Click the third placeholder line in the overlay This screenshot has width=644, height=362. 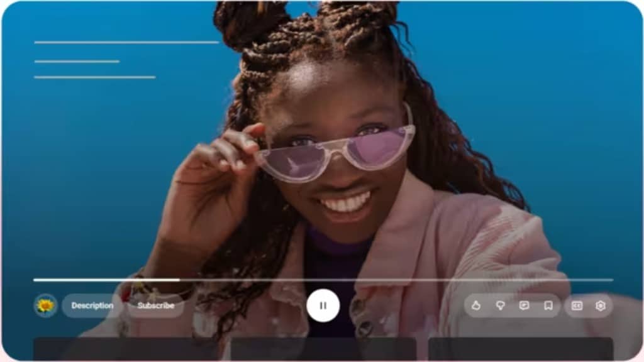[94, 77]
